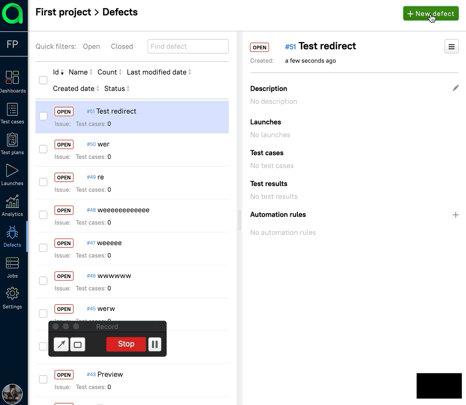
Task: Stop the screen recording
Action: 126,344
